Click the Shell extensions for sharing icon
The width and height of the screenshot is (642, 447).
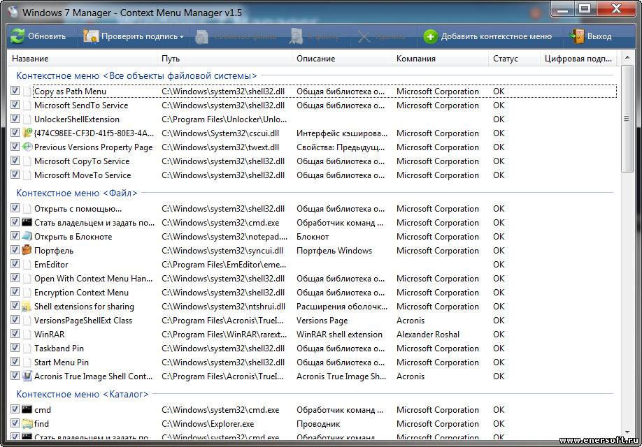coord(27,306)
